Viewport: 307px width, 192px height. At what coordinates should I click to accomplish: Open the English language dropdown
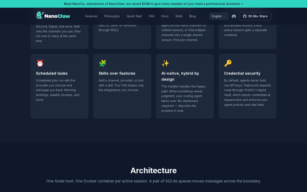pyautogui.click(x=219, y=16)
